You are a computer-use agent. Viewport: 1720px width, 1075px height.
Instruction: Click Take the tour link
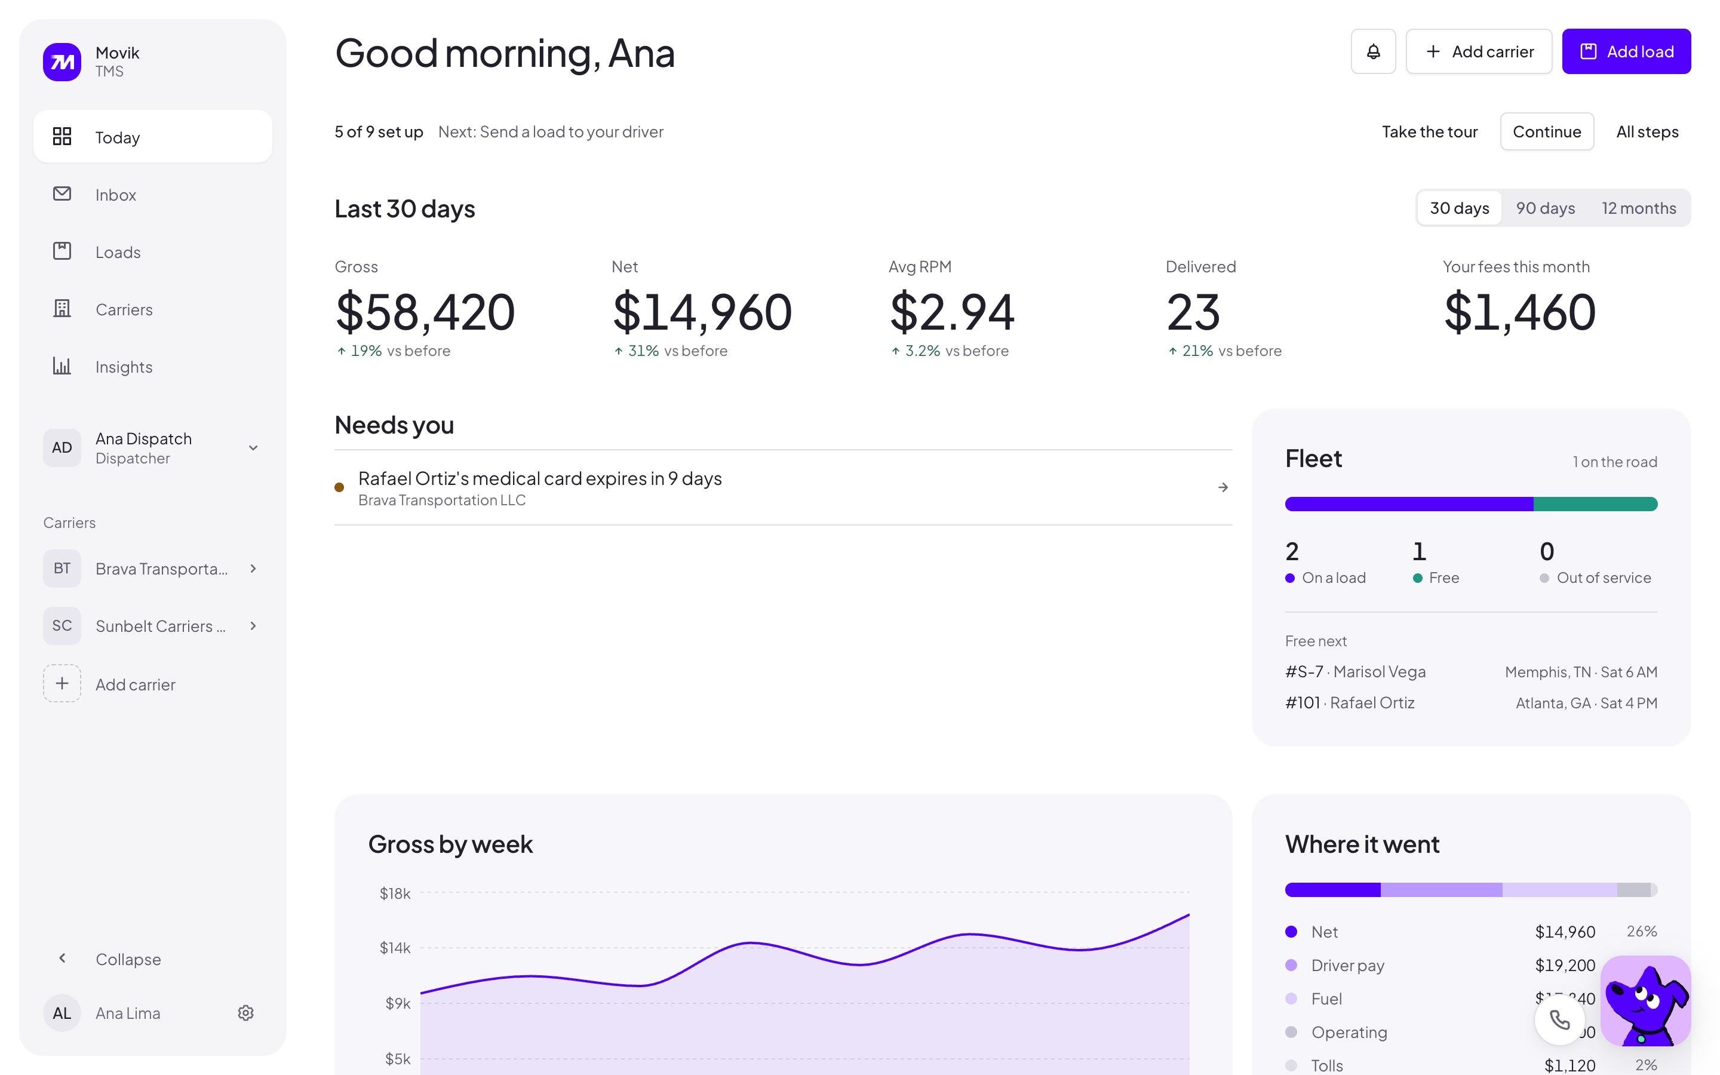(1429, 131)
